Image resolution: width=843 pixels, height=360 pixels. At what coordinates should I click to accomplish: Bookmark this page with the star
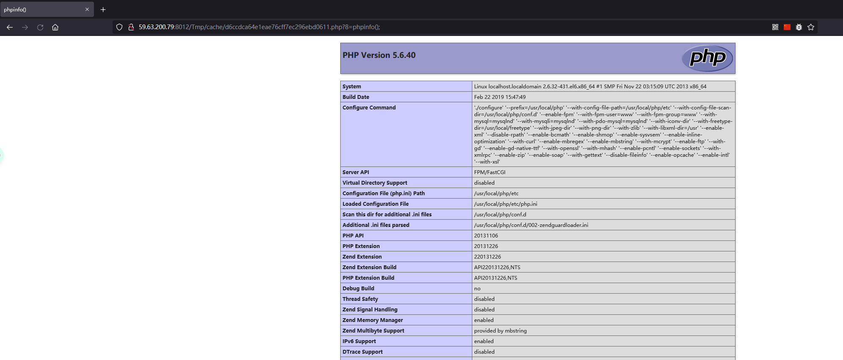pyautogui.click(x=811, y=27)
